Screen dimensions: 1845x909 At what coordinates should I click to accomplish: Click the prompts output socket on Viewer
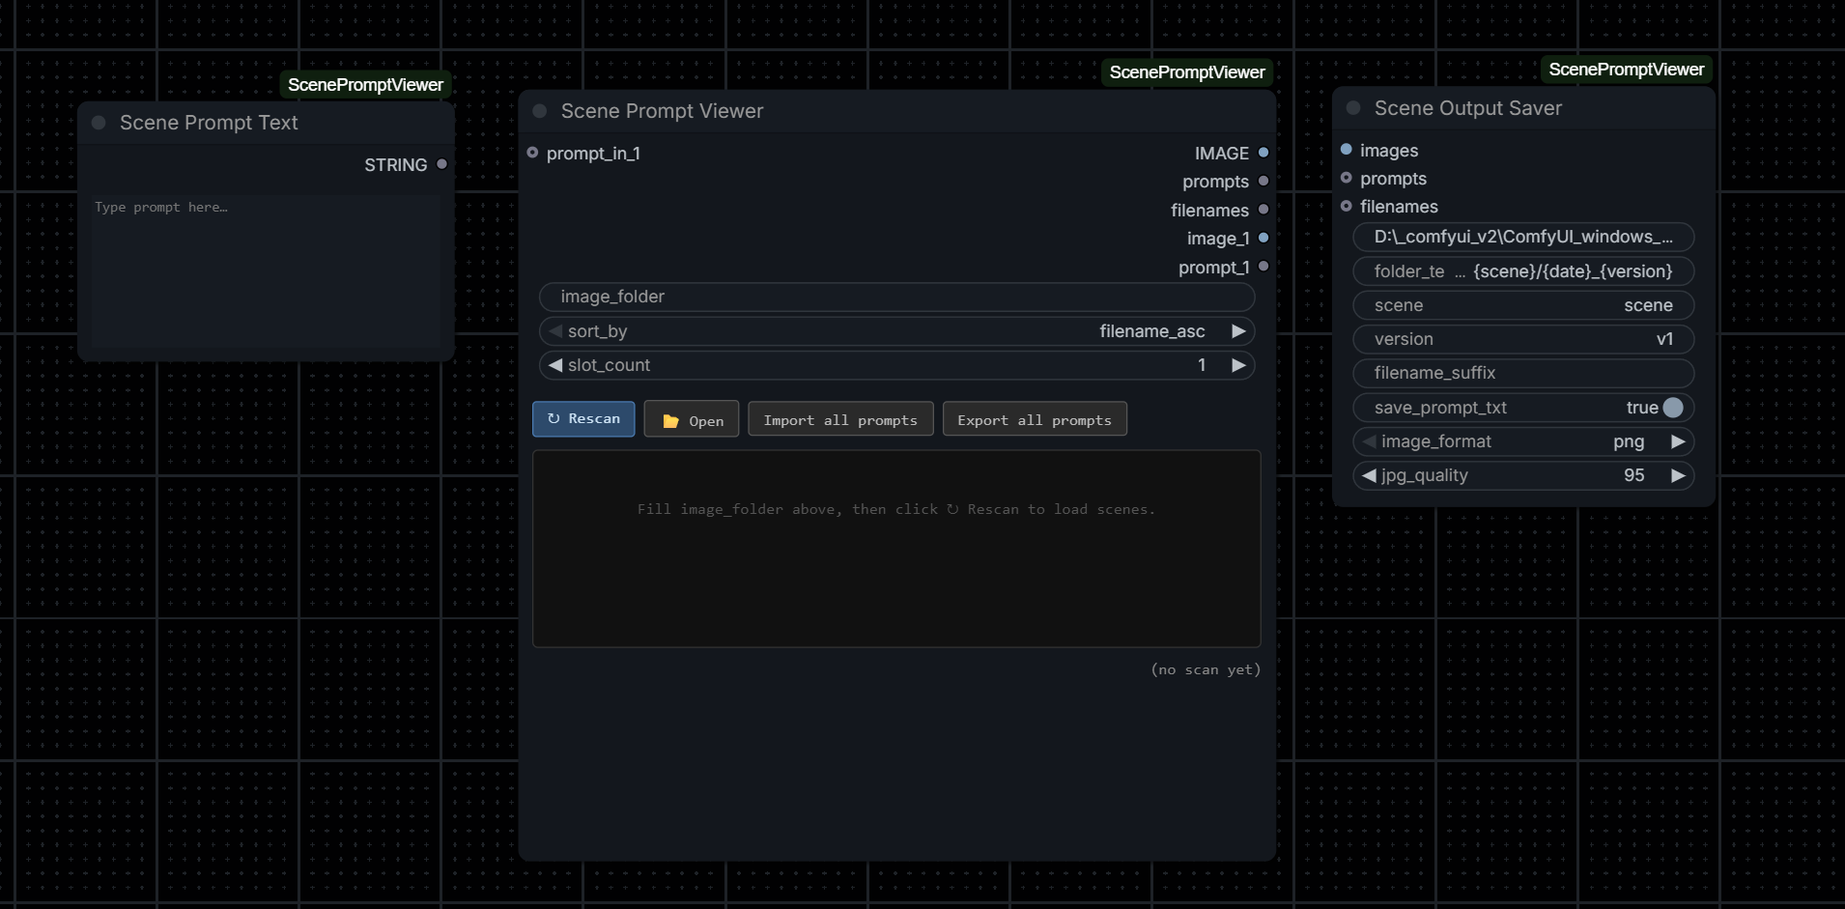(x=1263, y=181)
